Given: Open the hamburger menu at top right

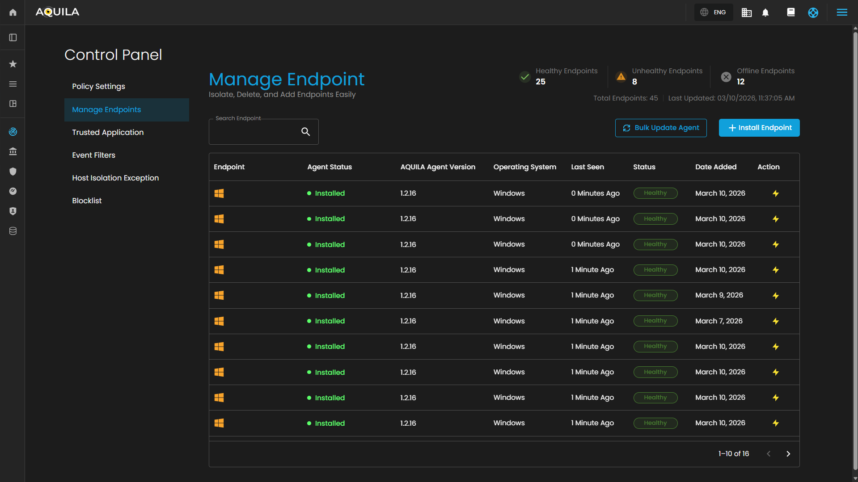Looking at the screenshot, I should tap(842, 13).
